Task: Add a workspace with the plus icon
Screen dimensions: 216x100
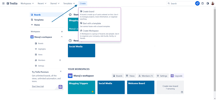Action: point(62,32)
